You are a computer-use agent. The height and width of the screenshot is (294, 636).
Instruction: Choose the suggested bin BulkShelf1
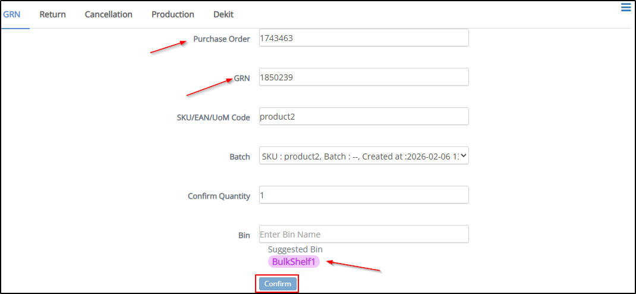coord(294,262)
